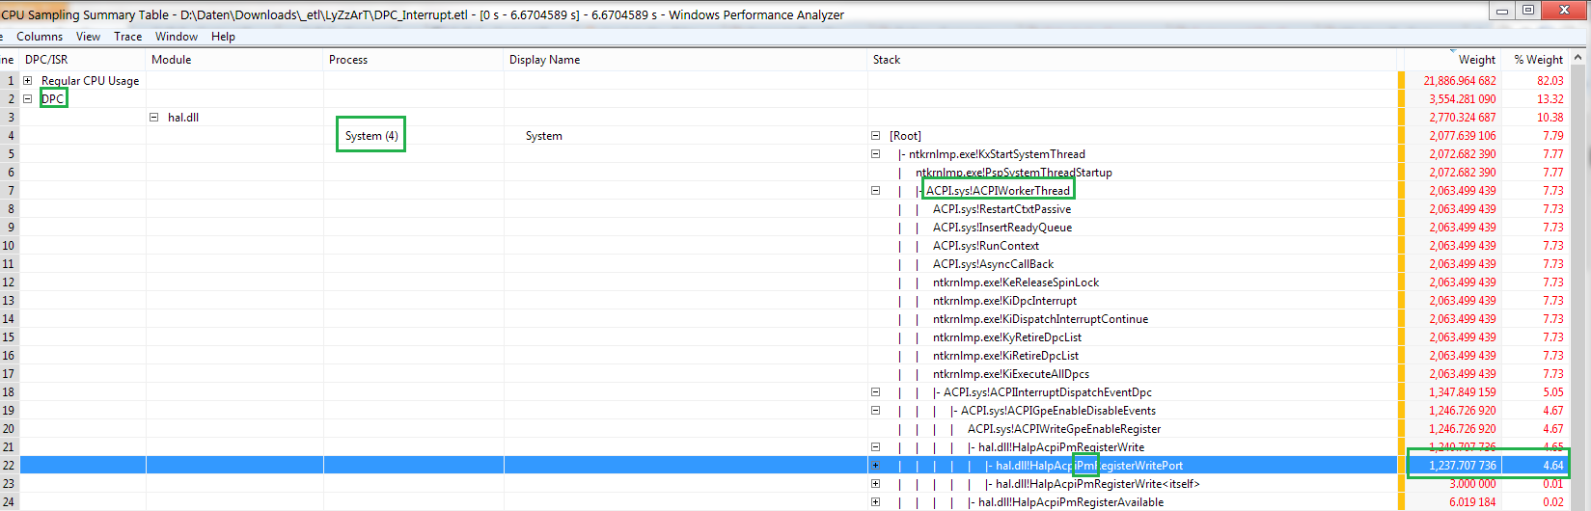Collapse the KxStartSystemThread stack node
Image resolution: width=1591 pixels, height=511 pixels.
[x=876, y=154]
